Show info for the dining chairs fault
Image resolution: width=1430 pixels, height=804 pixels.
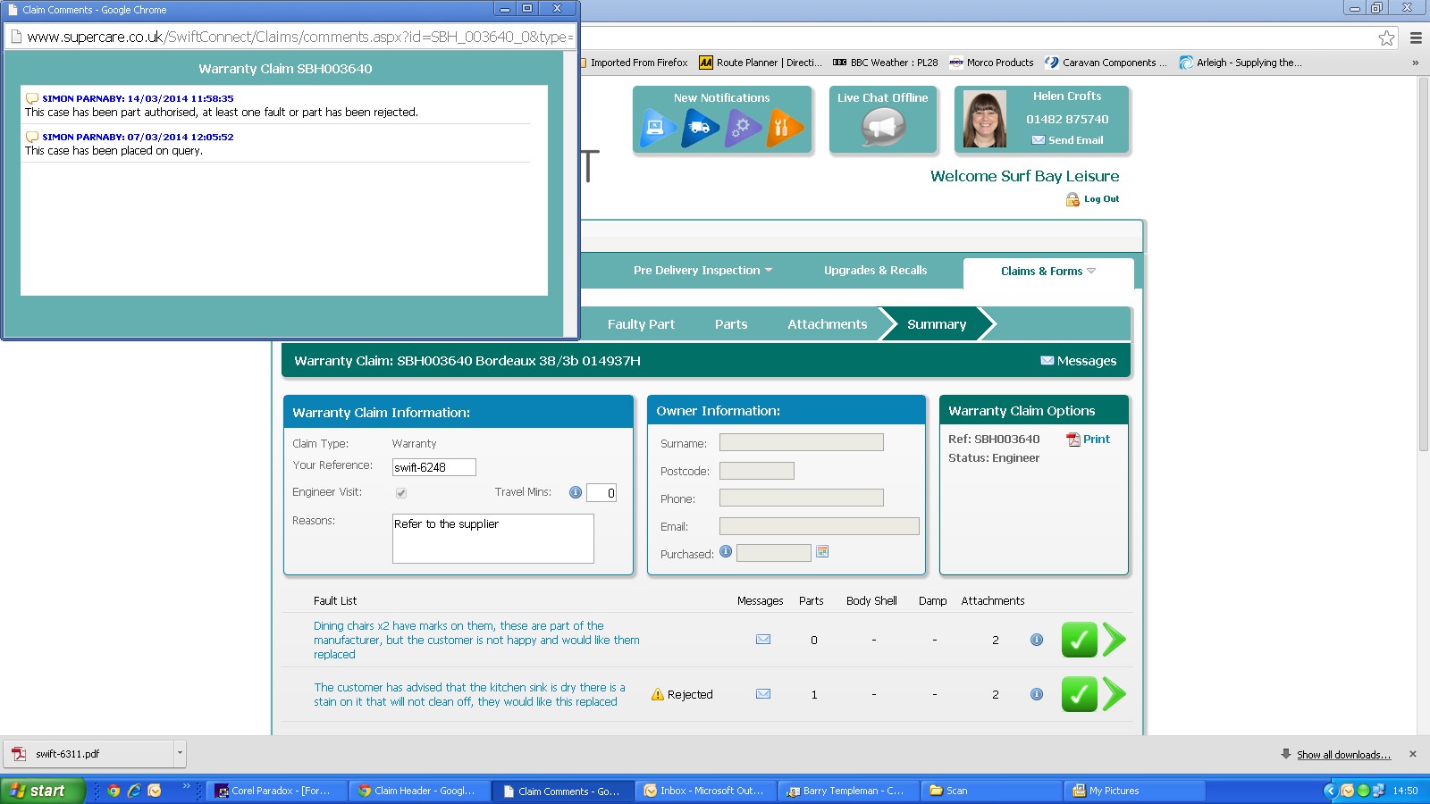(x=1037, y=640)
